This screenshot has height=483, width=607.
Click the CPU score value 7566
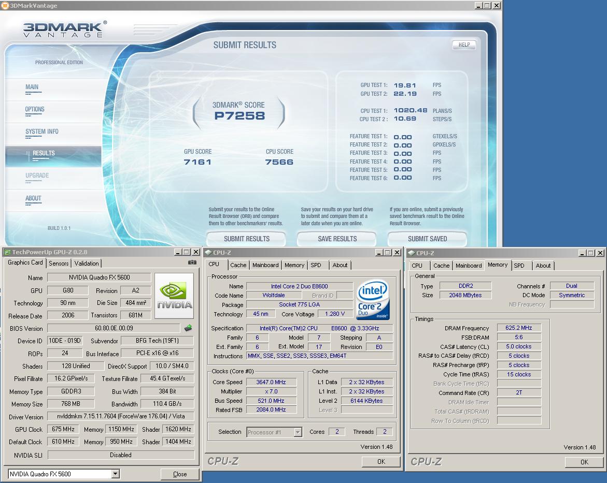279,162
